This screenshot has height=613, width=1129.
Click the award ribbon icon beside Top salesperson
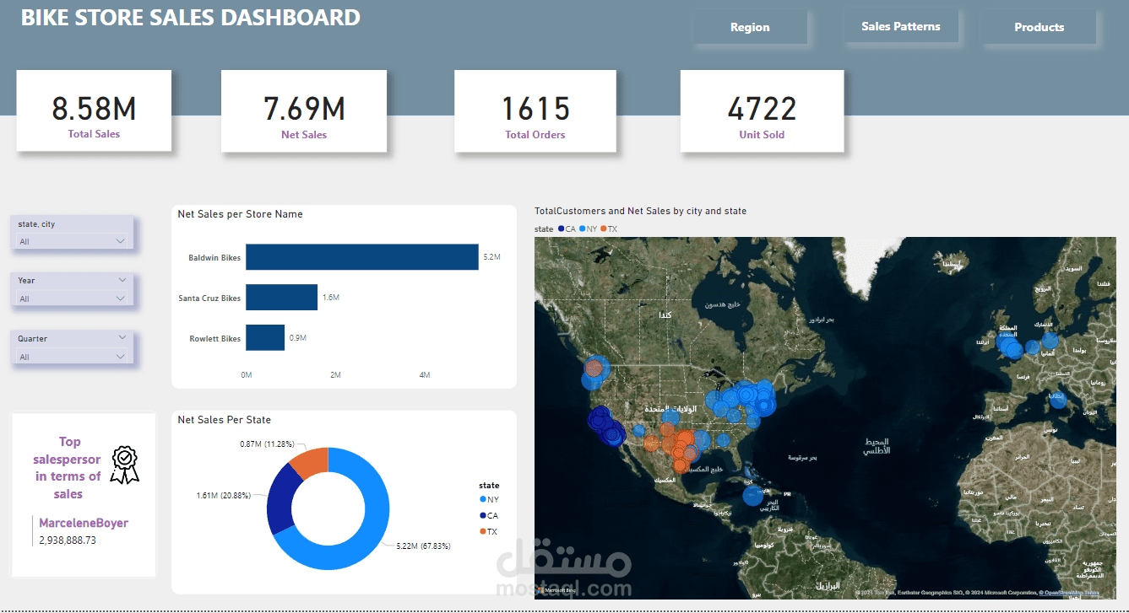[124, 465]
